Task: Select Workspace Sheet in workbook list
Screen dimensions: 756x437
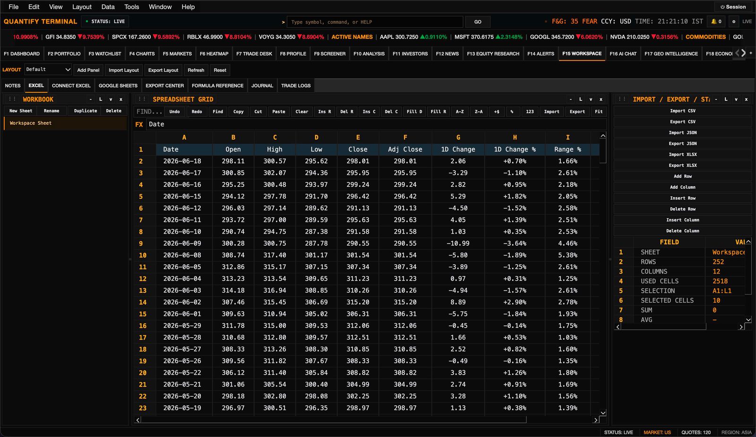Action: pos(65,123)
